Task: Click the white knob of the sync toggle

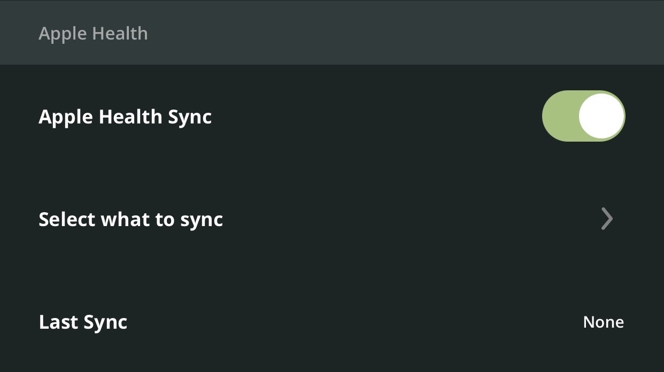Action: point(601,116)
